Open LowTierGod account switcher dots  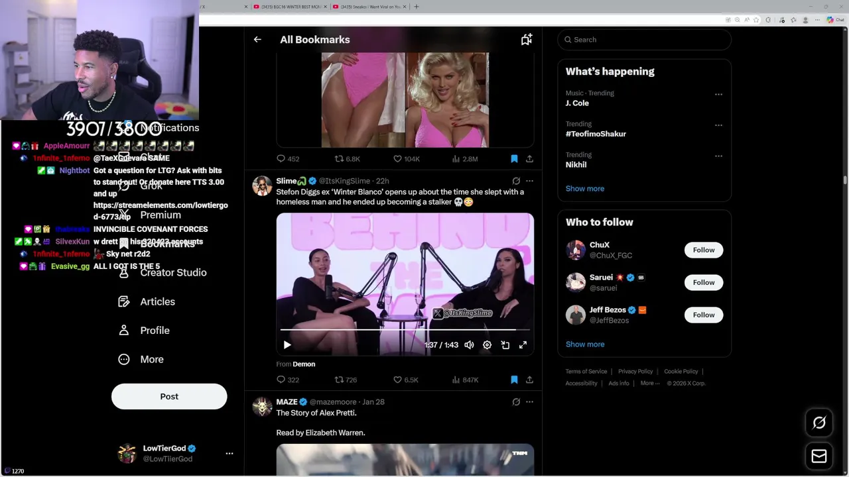(229, 453)
